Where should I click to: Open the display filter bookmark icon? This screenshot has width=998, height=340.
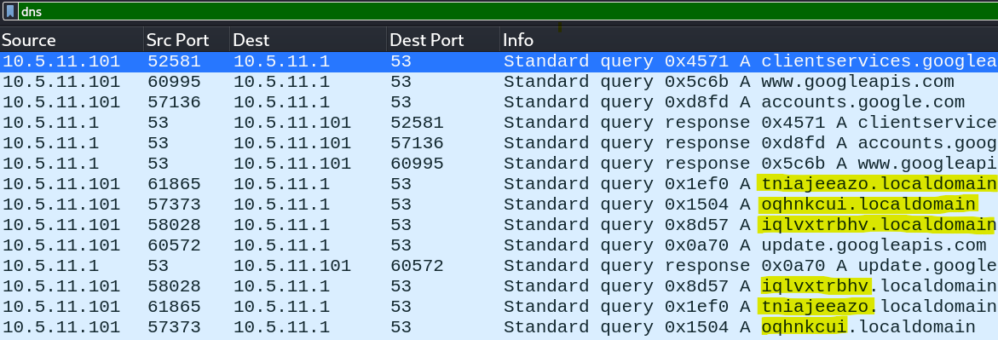point(11,11)
